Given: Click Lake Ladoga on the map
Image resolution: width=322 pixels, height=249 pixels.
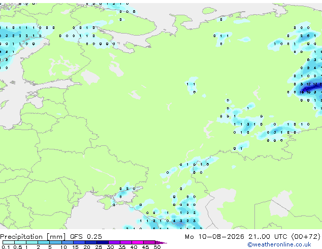Looking at the screenshot, I should (90, 77).
